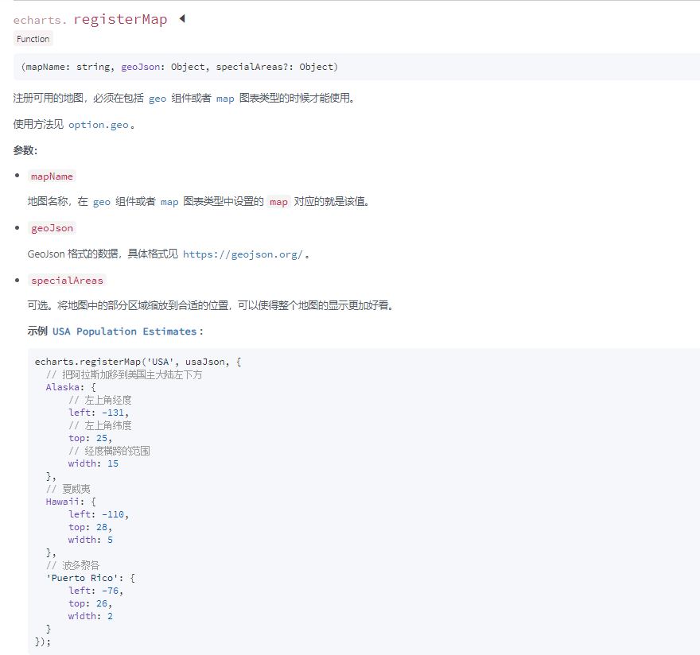
Task: Click the left: -76 code line
Action: (95, 591)
